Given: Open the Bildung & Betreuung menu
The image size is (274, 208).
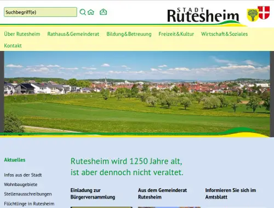Looking at the screenshot, I should point(129,34).
